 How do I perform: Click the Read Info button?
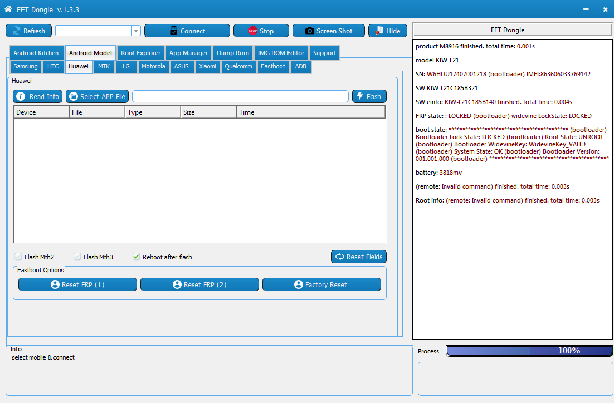click(x=37, y=96)
